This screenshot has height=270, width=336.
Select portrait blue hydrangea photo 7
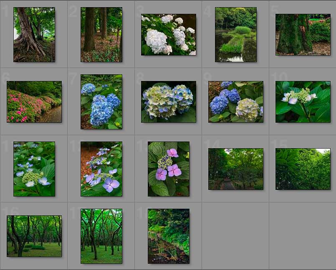coord(101,102)
